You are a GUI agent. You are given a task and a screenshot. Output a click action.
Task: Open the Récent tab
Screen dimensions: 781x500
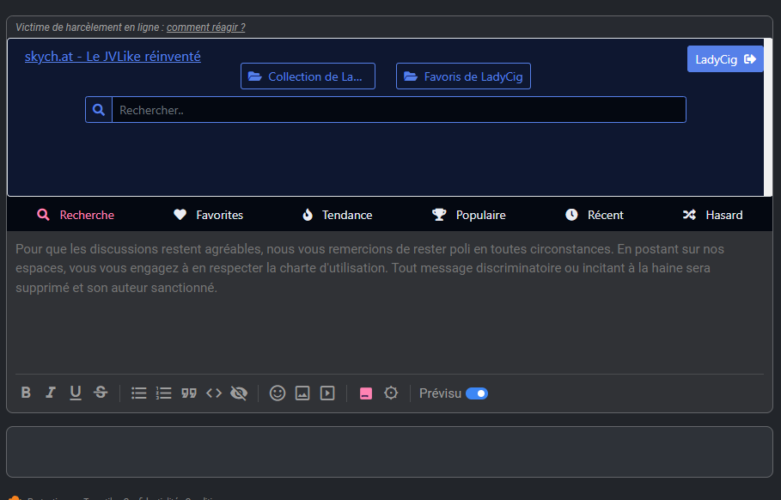(595, 215)
